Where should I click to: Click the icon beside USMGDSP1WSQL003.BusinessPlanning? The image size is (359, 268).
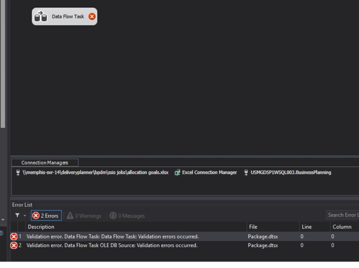click(246, 172)
